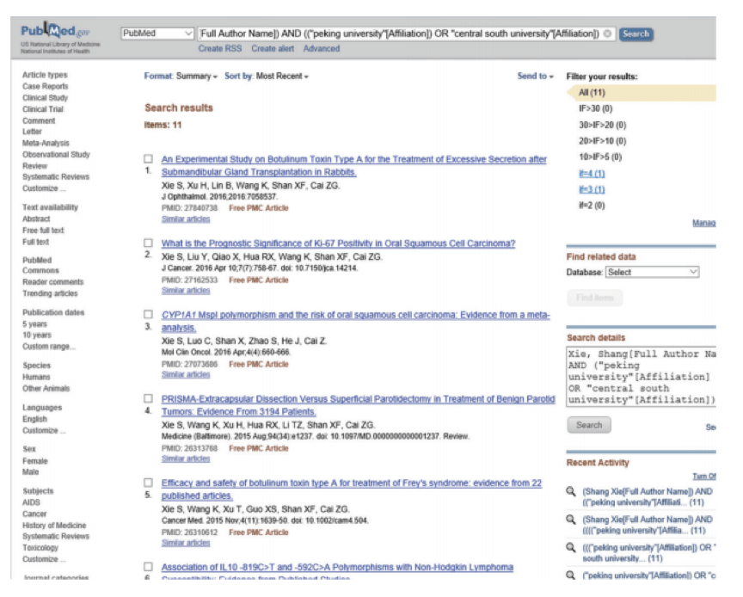743x597 pixels.
Task: Filter by Case Reports article type
Action: (x=45, y=86)
